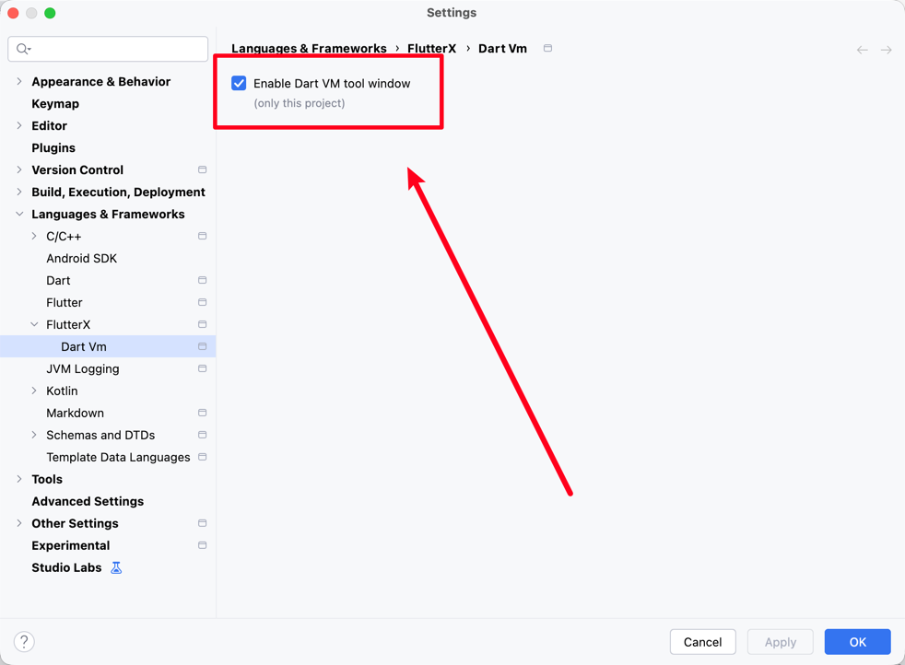Click the Cancel button
The width and height of the screenshot is (905, 665).
702,642
